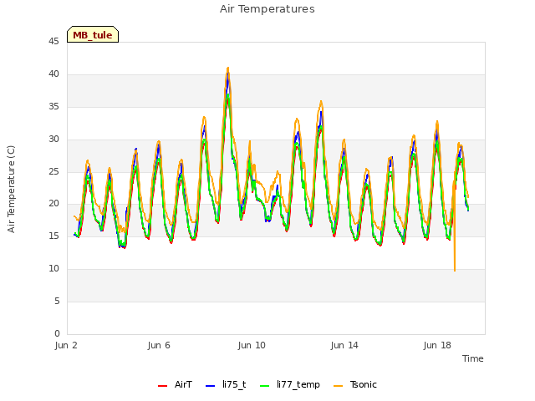Click the red AirT legend color marker
This screenshot has width=535, height=401.
coord(163,386)
